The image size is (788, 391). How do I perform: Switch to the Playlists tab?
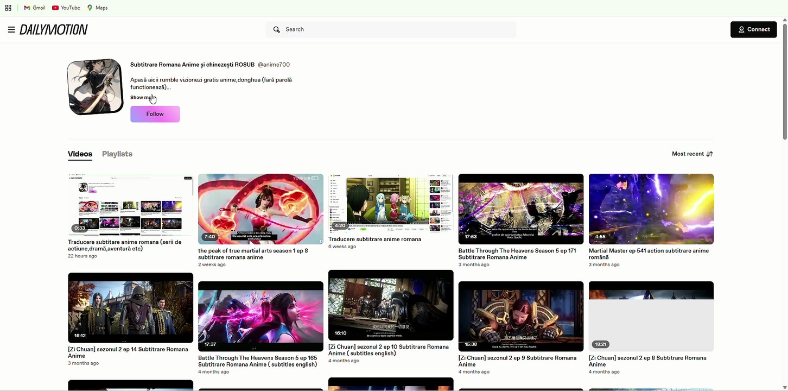coord(117,154)
